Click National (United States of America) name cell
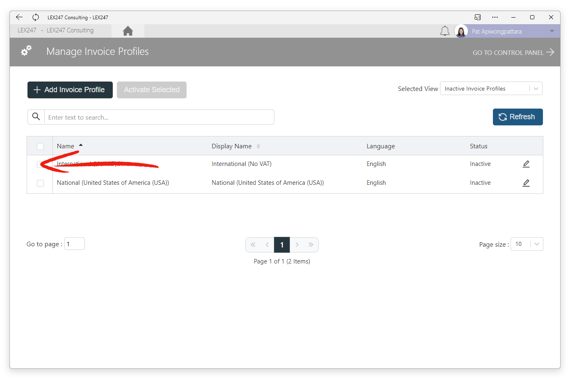 click(113, 183)
